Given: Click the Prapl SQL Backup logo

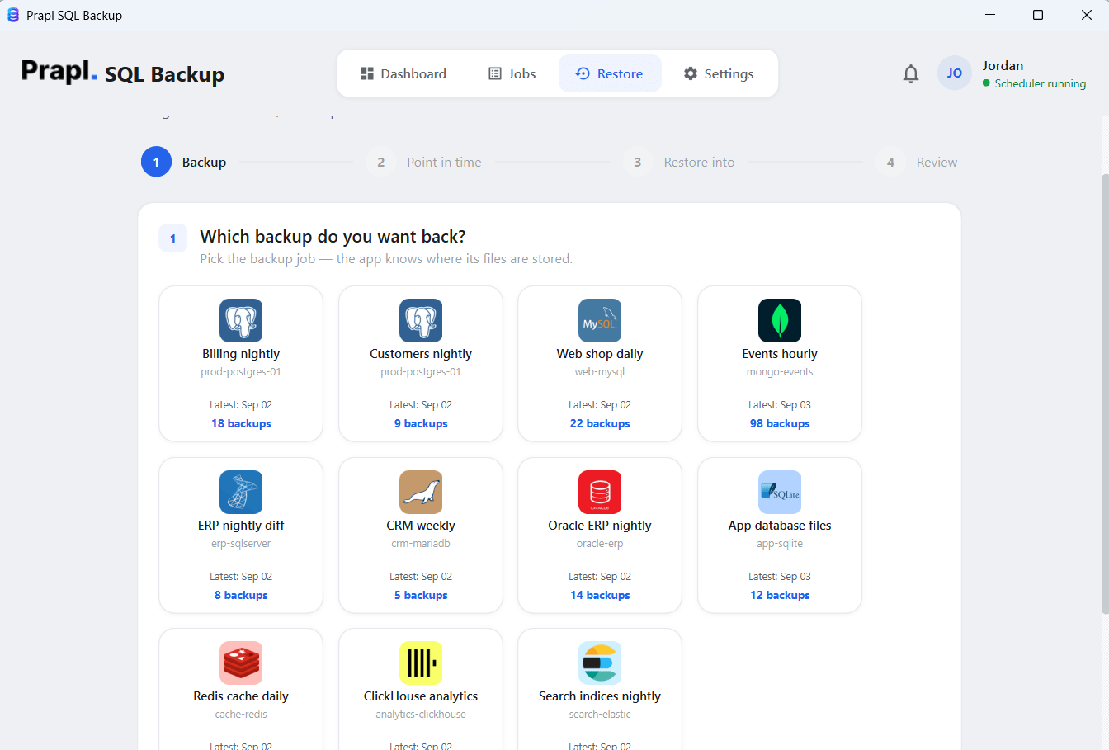Looking at the screenshot, I should coord(123,73).
